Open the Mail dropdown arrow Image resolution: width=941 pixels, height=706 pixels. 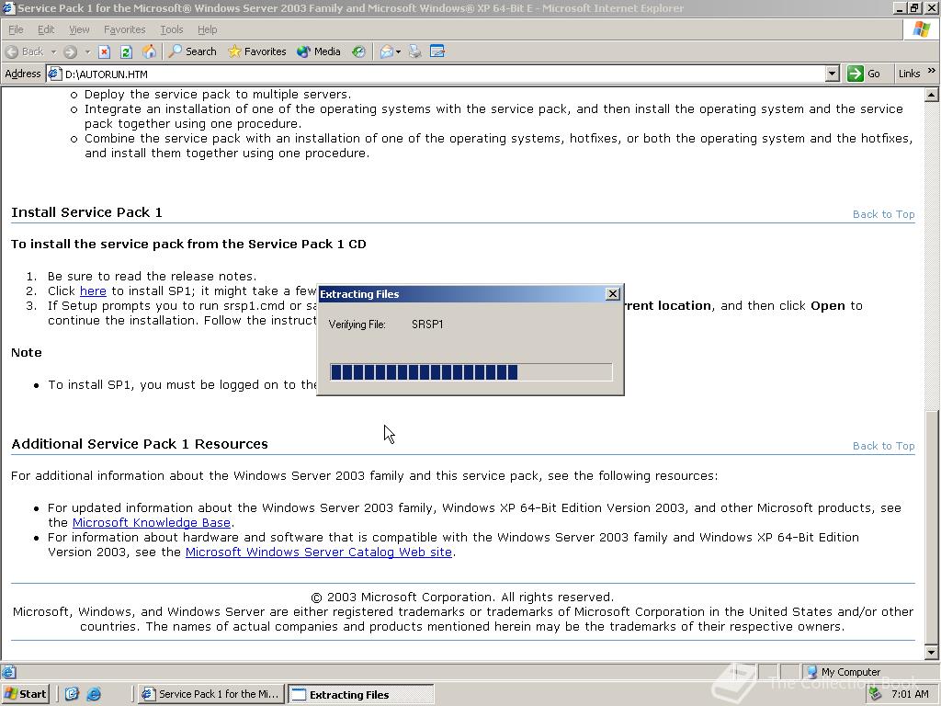[399, 52]
